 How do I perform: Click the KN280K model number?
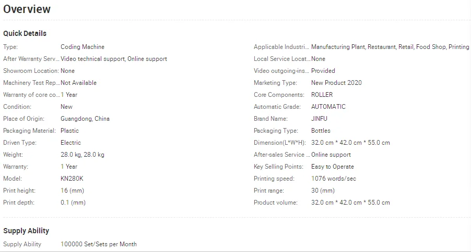tap(72, 179)
